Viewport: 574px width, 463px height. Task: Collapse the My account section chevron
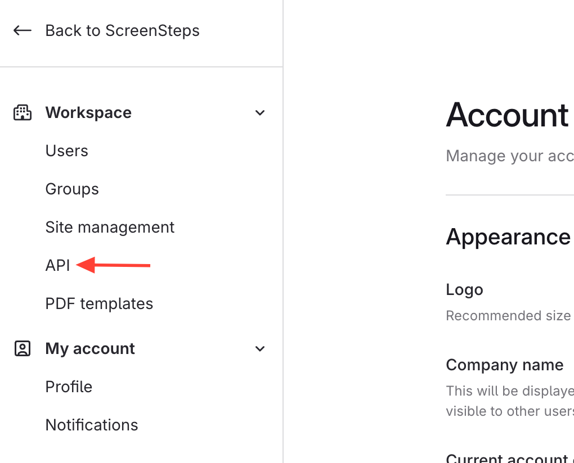pyautogui.click(x=260, y=349)
